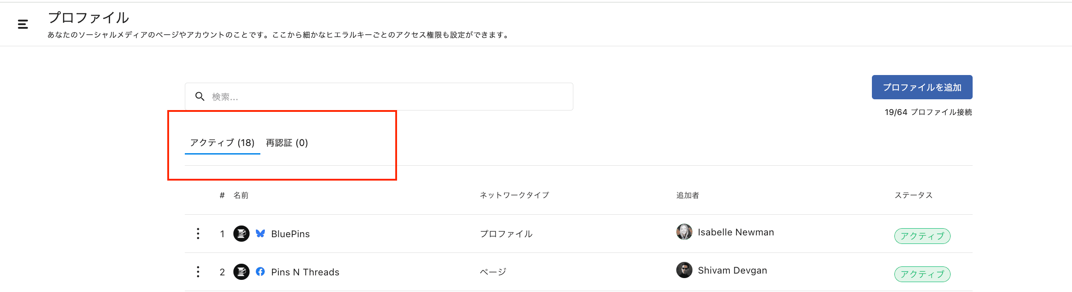Image resolution: width=1072 pixels, height=292 pixels.
Task: Open the three-dot menu for Pins N Threads
Action: (x=198, y=272)
